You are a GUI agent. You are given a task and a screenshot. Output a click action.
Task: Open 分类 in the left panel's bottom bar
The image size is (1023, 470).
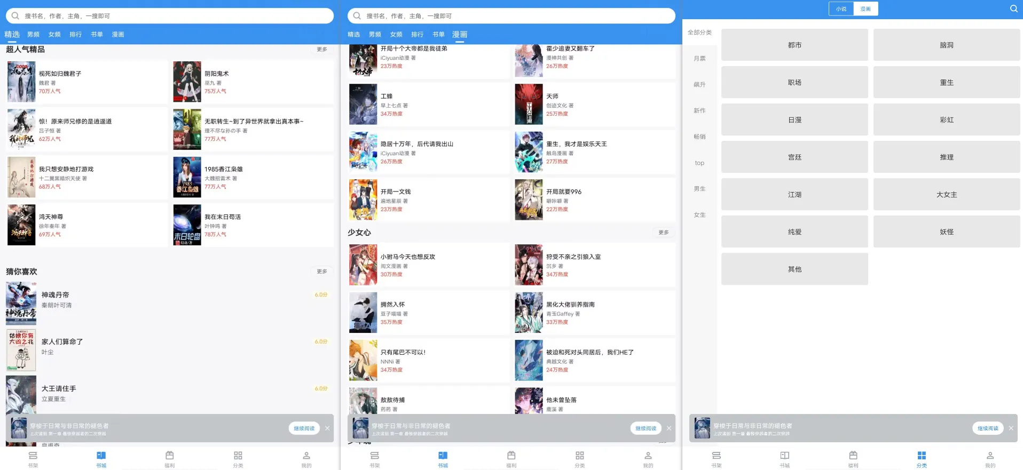(238, 459)
